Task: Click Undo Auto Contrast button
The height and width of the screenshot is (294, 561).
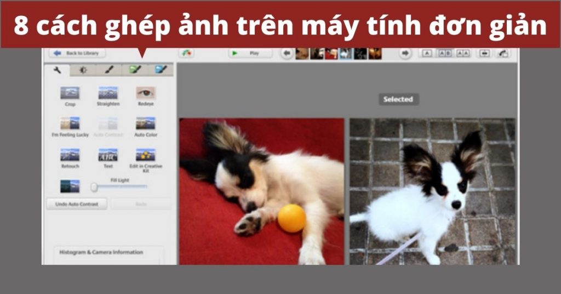Action: pos(77,204)
